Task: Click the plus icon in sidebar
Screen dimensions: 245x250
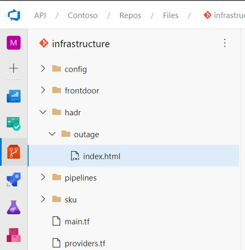Action: point(14,69)
